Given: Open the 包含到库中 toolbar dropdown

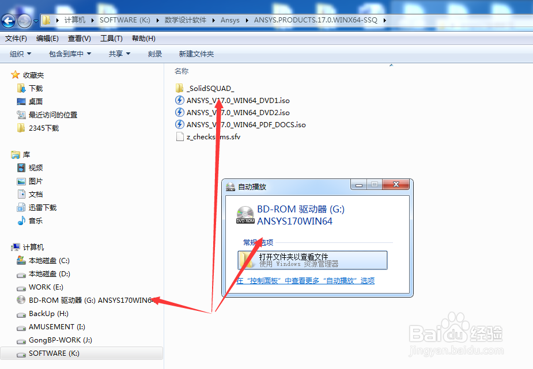Looking at the screenshot, I should click(70, 54).
